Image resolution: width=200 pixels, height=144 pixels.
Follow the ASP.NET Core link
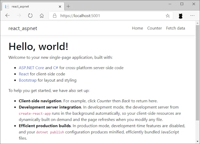[x=31, y=68]
